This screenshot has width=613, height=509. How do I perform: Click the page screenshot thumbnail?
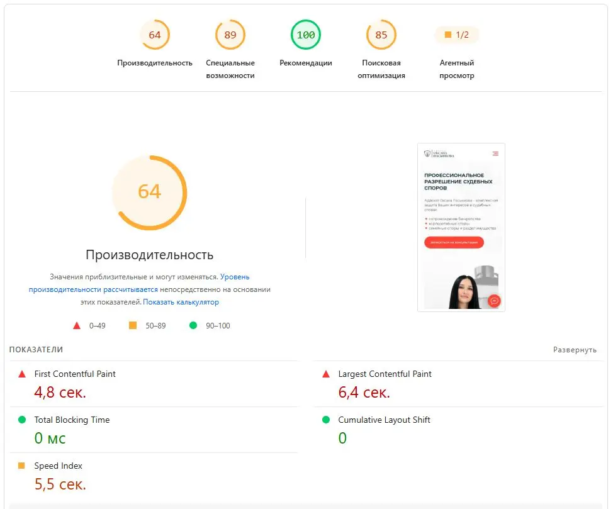(461, 228)
